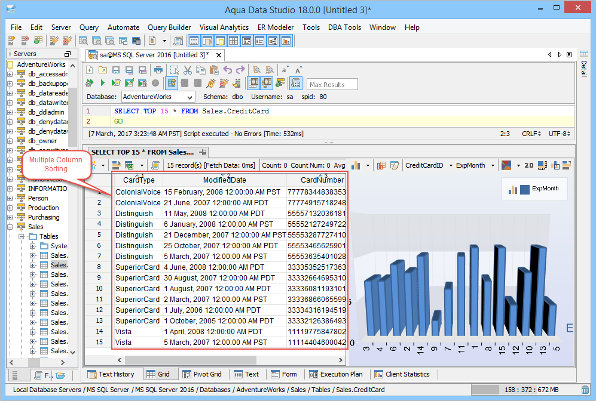Viewport: 596px width, 401px height.
Task: Click the bar chart type icon in results toolbar
Action: tap(356, 165)
